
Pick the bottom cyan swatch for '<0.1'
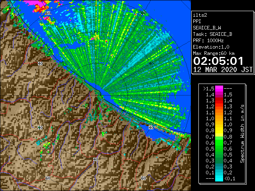pos(219,179)
